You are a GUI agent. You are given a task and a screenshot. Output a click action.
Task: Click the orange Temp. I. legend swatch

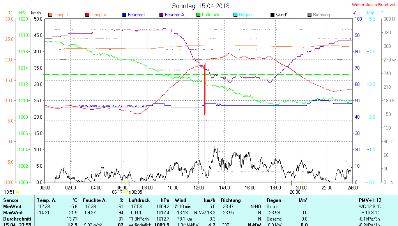point(50,15)
